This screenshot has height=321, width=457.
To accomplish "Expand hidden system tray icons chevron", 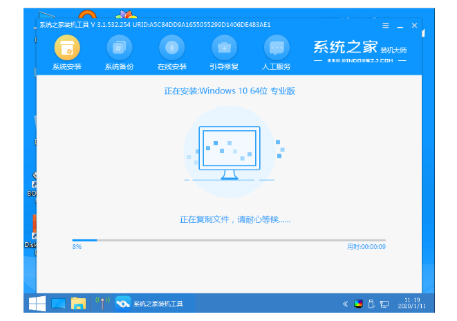I will coord(346,304).
